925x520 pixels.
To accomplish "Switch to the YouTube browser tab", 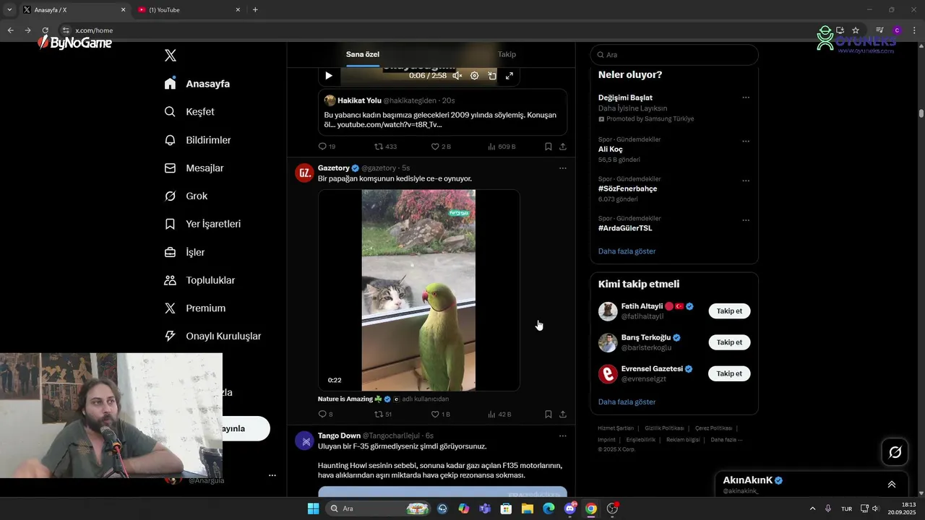I will [x=189, y=10].
